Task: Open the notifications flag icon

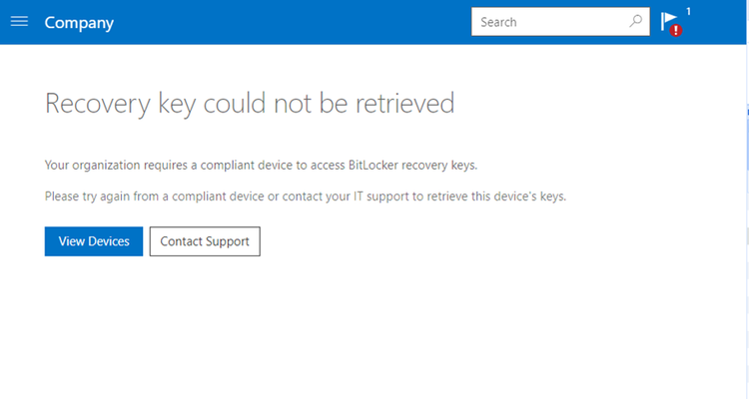Action: point(668,21)
